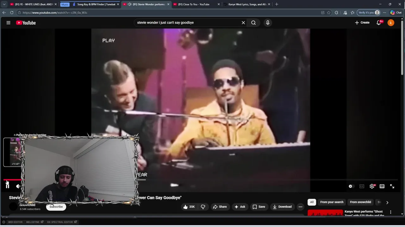Open more actions ellipsis under video
Screen dimensions: 405x227
click(x=300, y=207)
